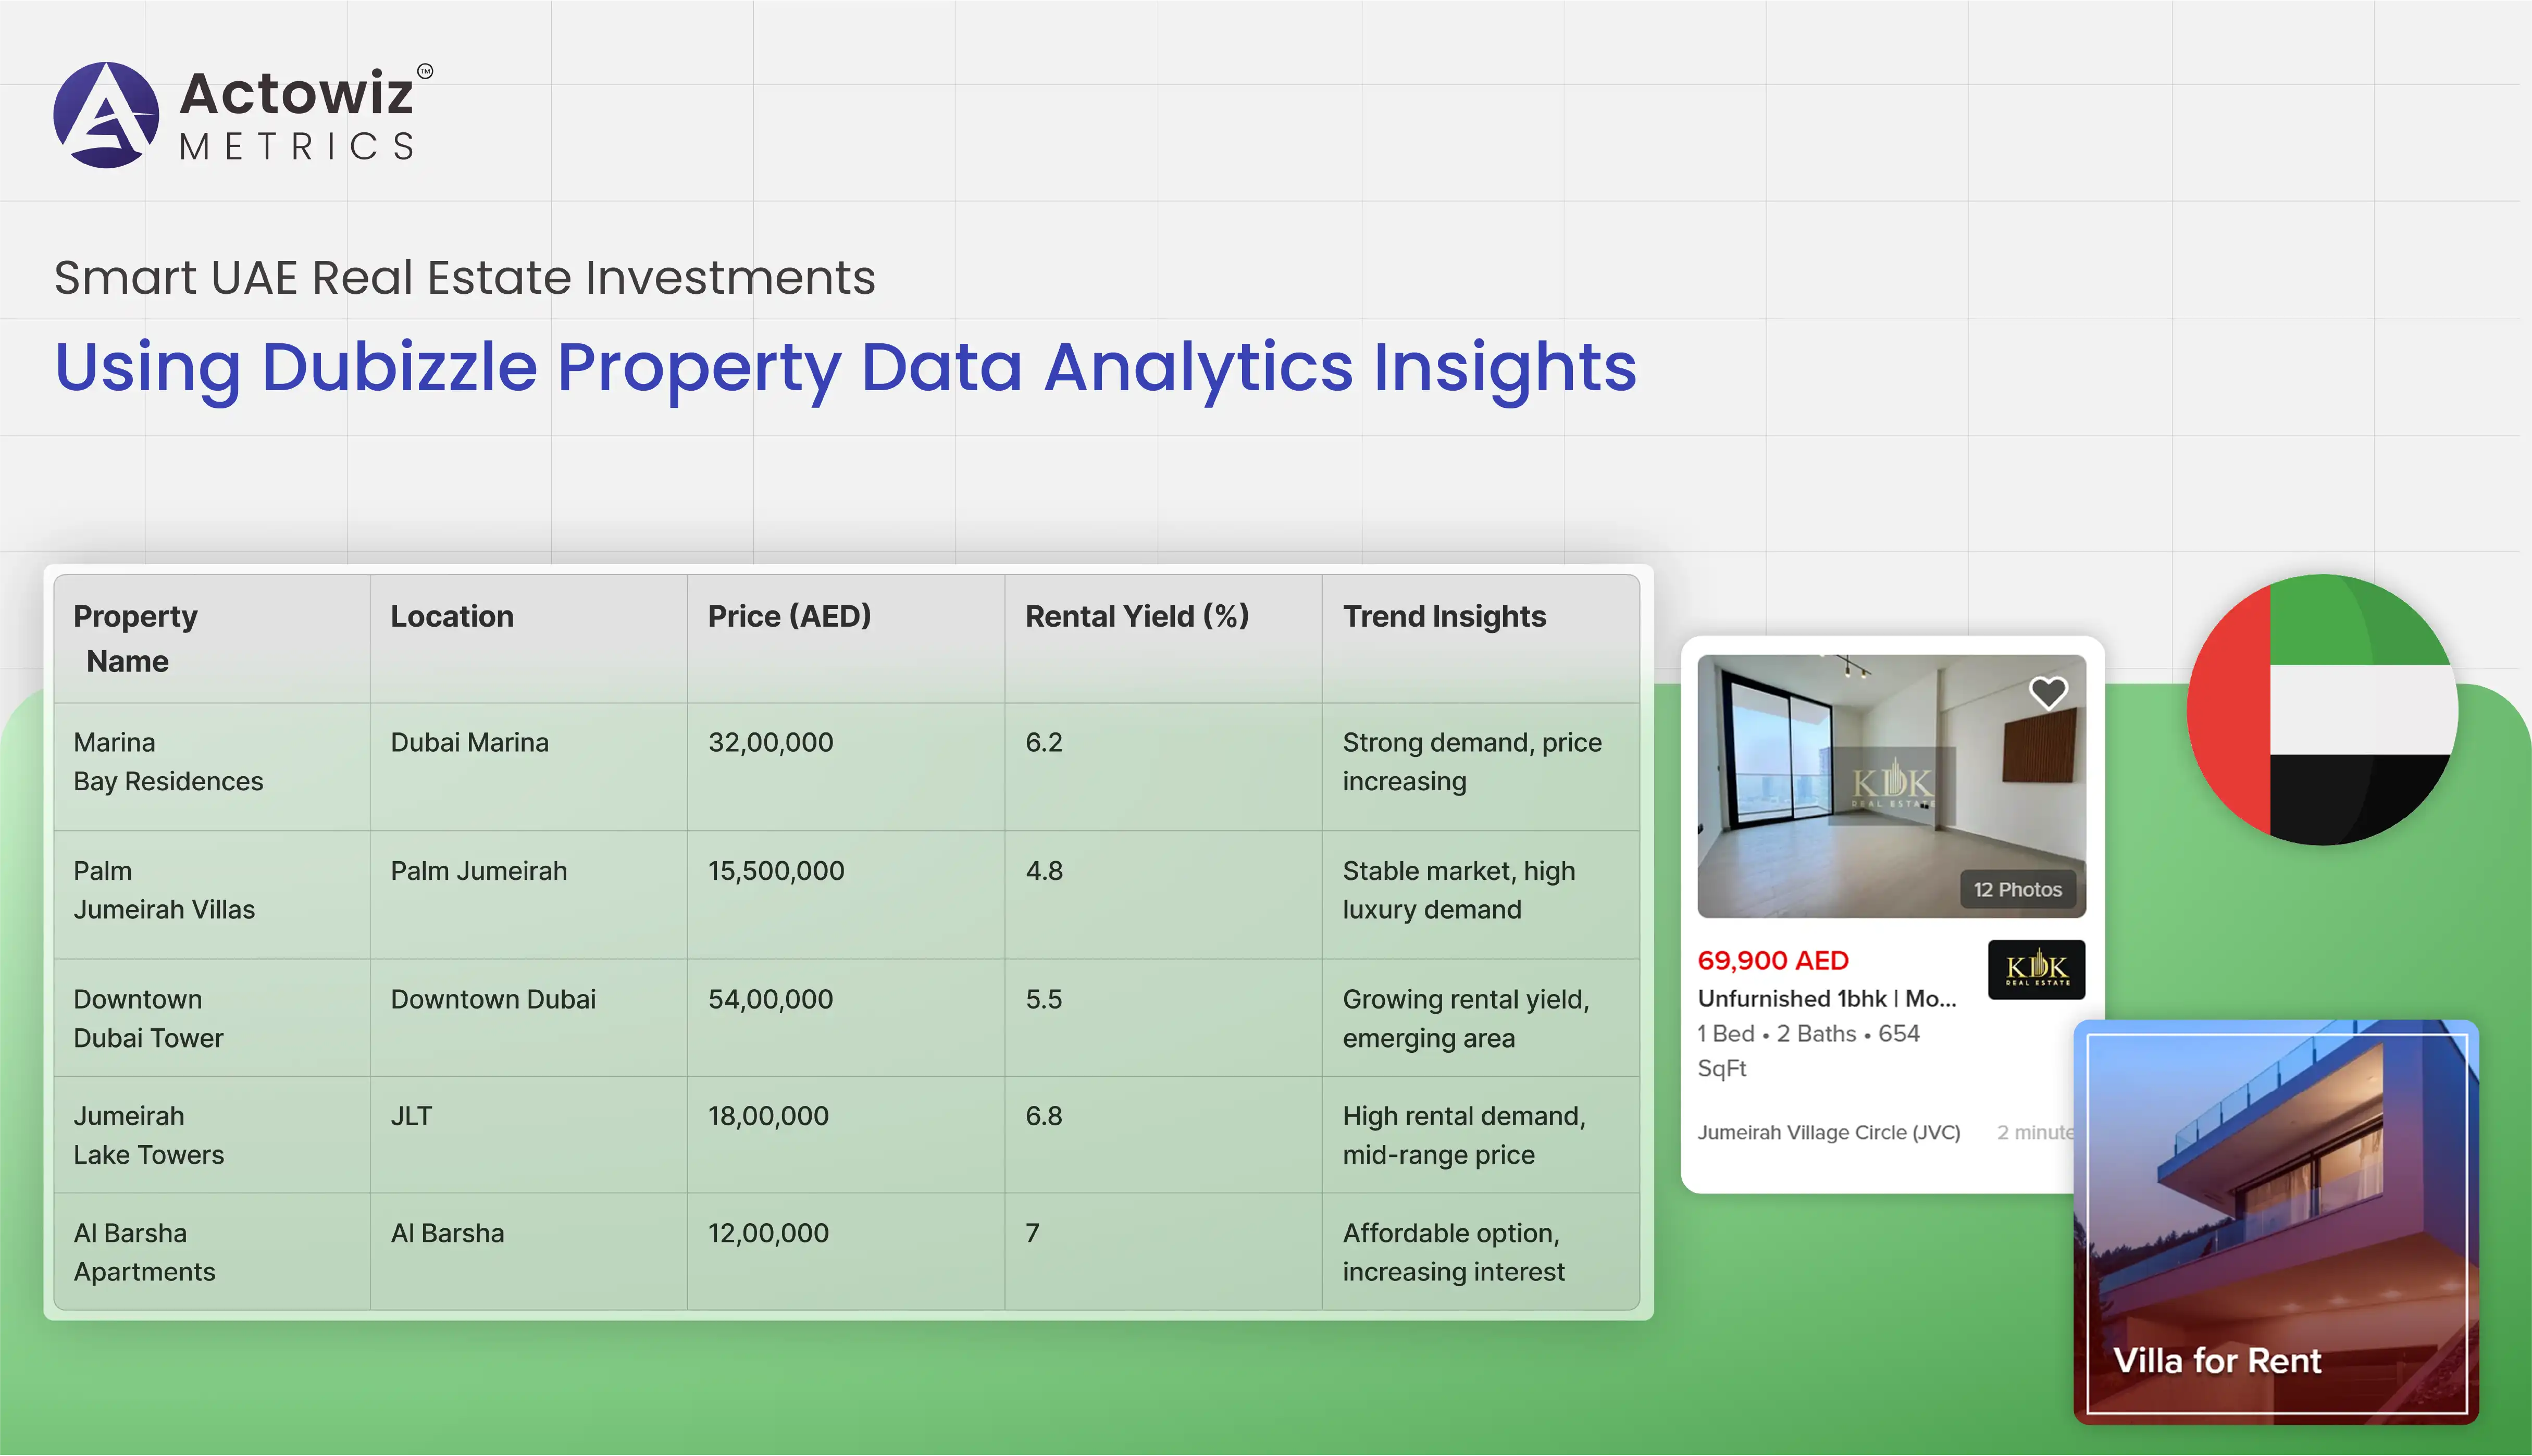Open the Unfurnished 1bhk listing title
Viewport: 2532px width, 1456px height.
coord(1826,998)
